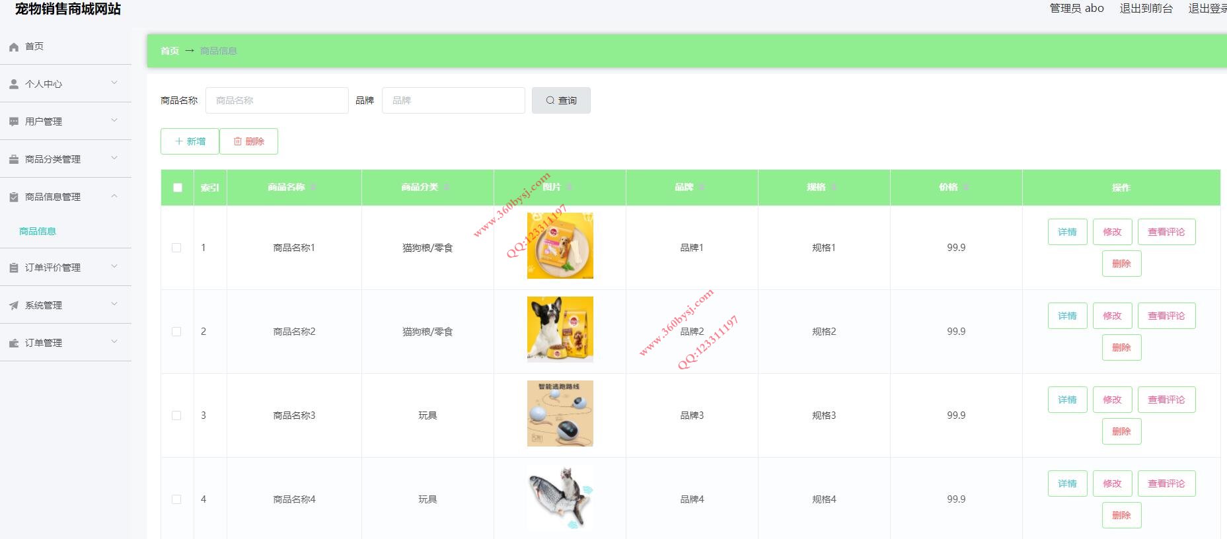1227x539 pixels.
Task: Toggle the select-all checkbox in table header
Action: (x=178, y=188)
